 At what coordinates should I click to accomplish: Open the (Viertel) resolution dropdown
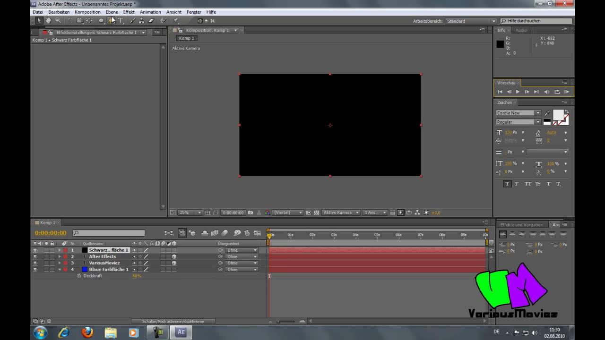(288, 212)
